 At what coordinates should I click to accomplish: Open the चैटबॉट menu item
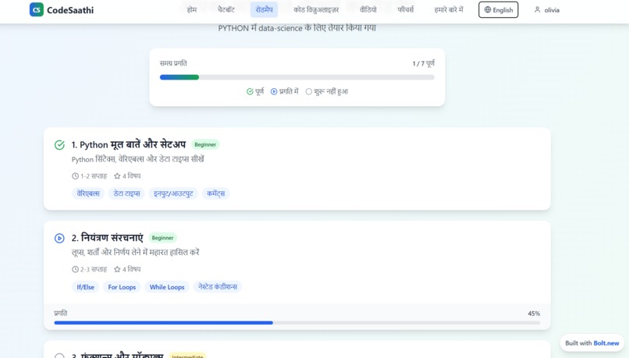[226, 9]
